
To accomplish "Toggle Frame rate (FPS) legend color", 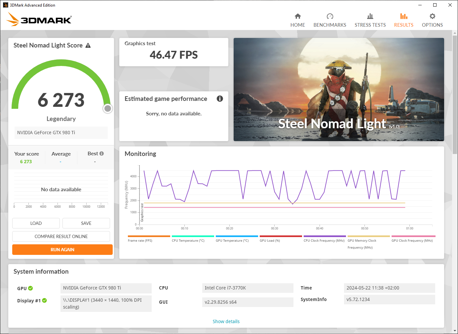I will point(149,236).
